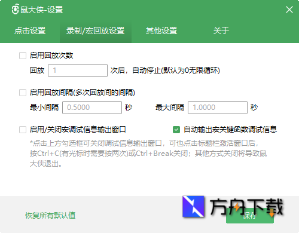
Task: Click the 鼠大侠 mouse logo icon
Action: pos(15,10)
